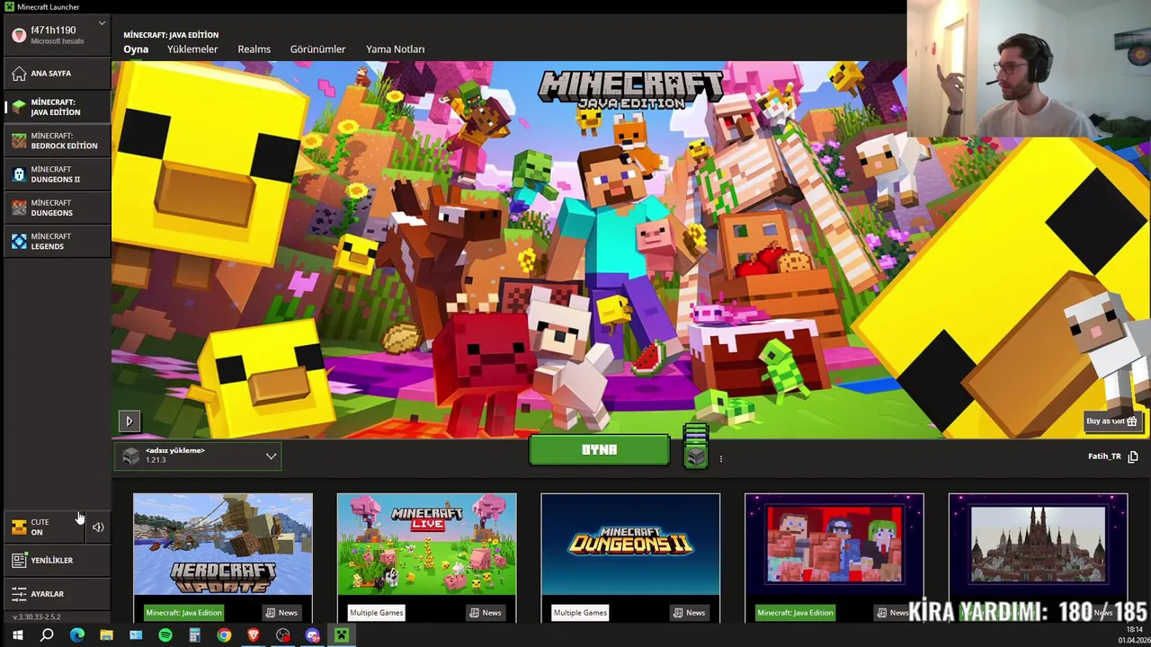Mute the launcher sound icon
Screen dimensions: 1151x647
click(98, 527)
